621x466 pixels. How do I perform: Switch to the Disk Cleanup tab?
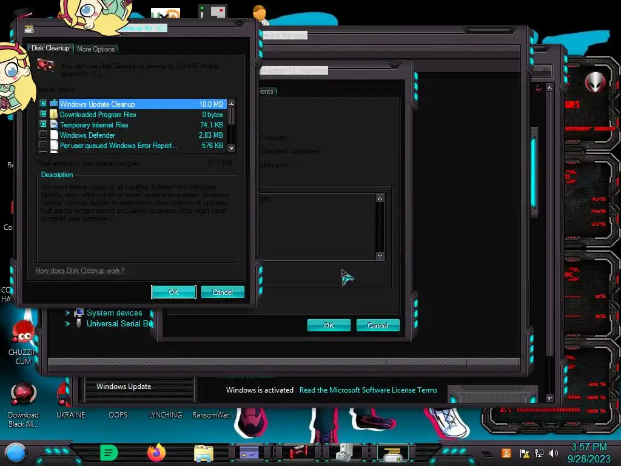50,48
